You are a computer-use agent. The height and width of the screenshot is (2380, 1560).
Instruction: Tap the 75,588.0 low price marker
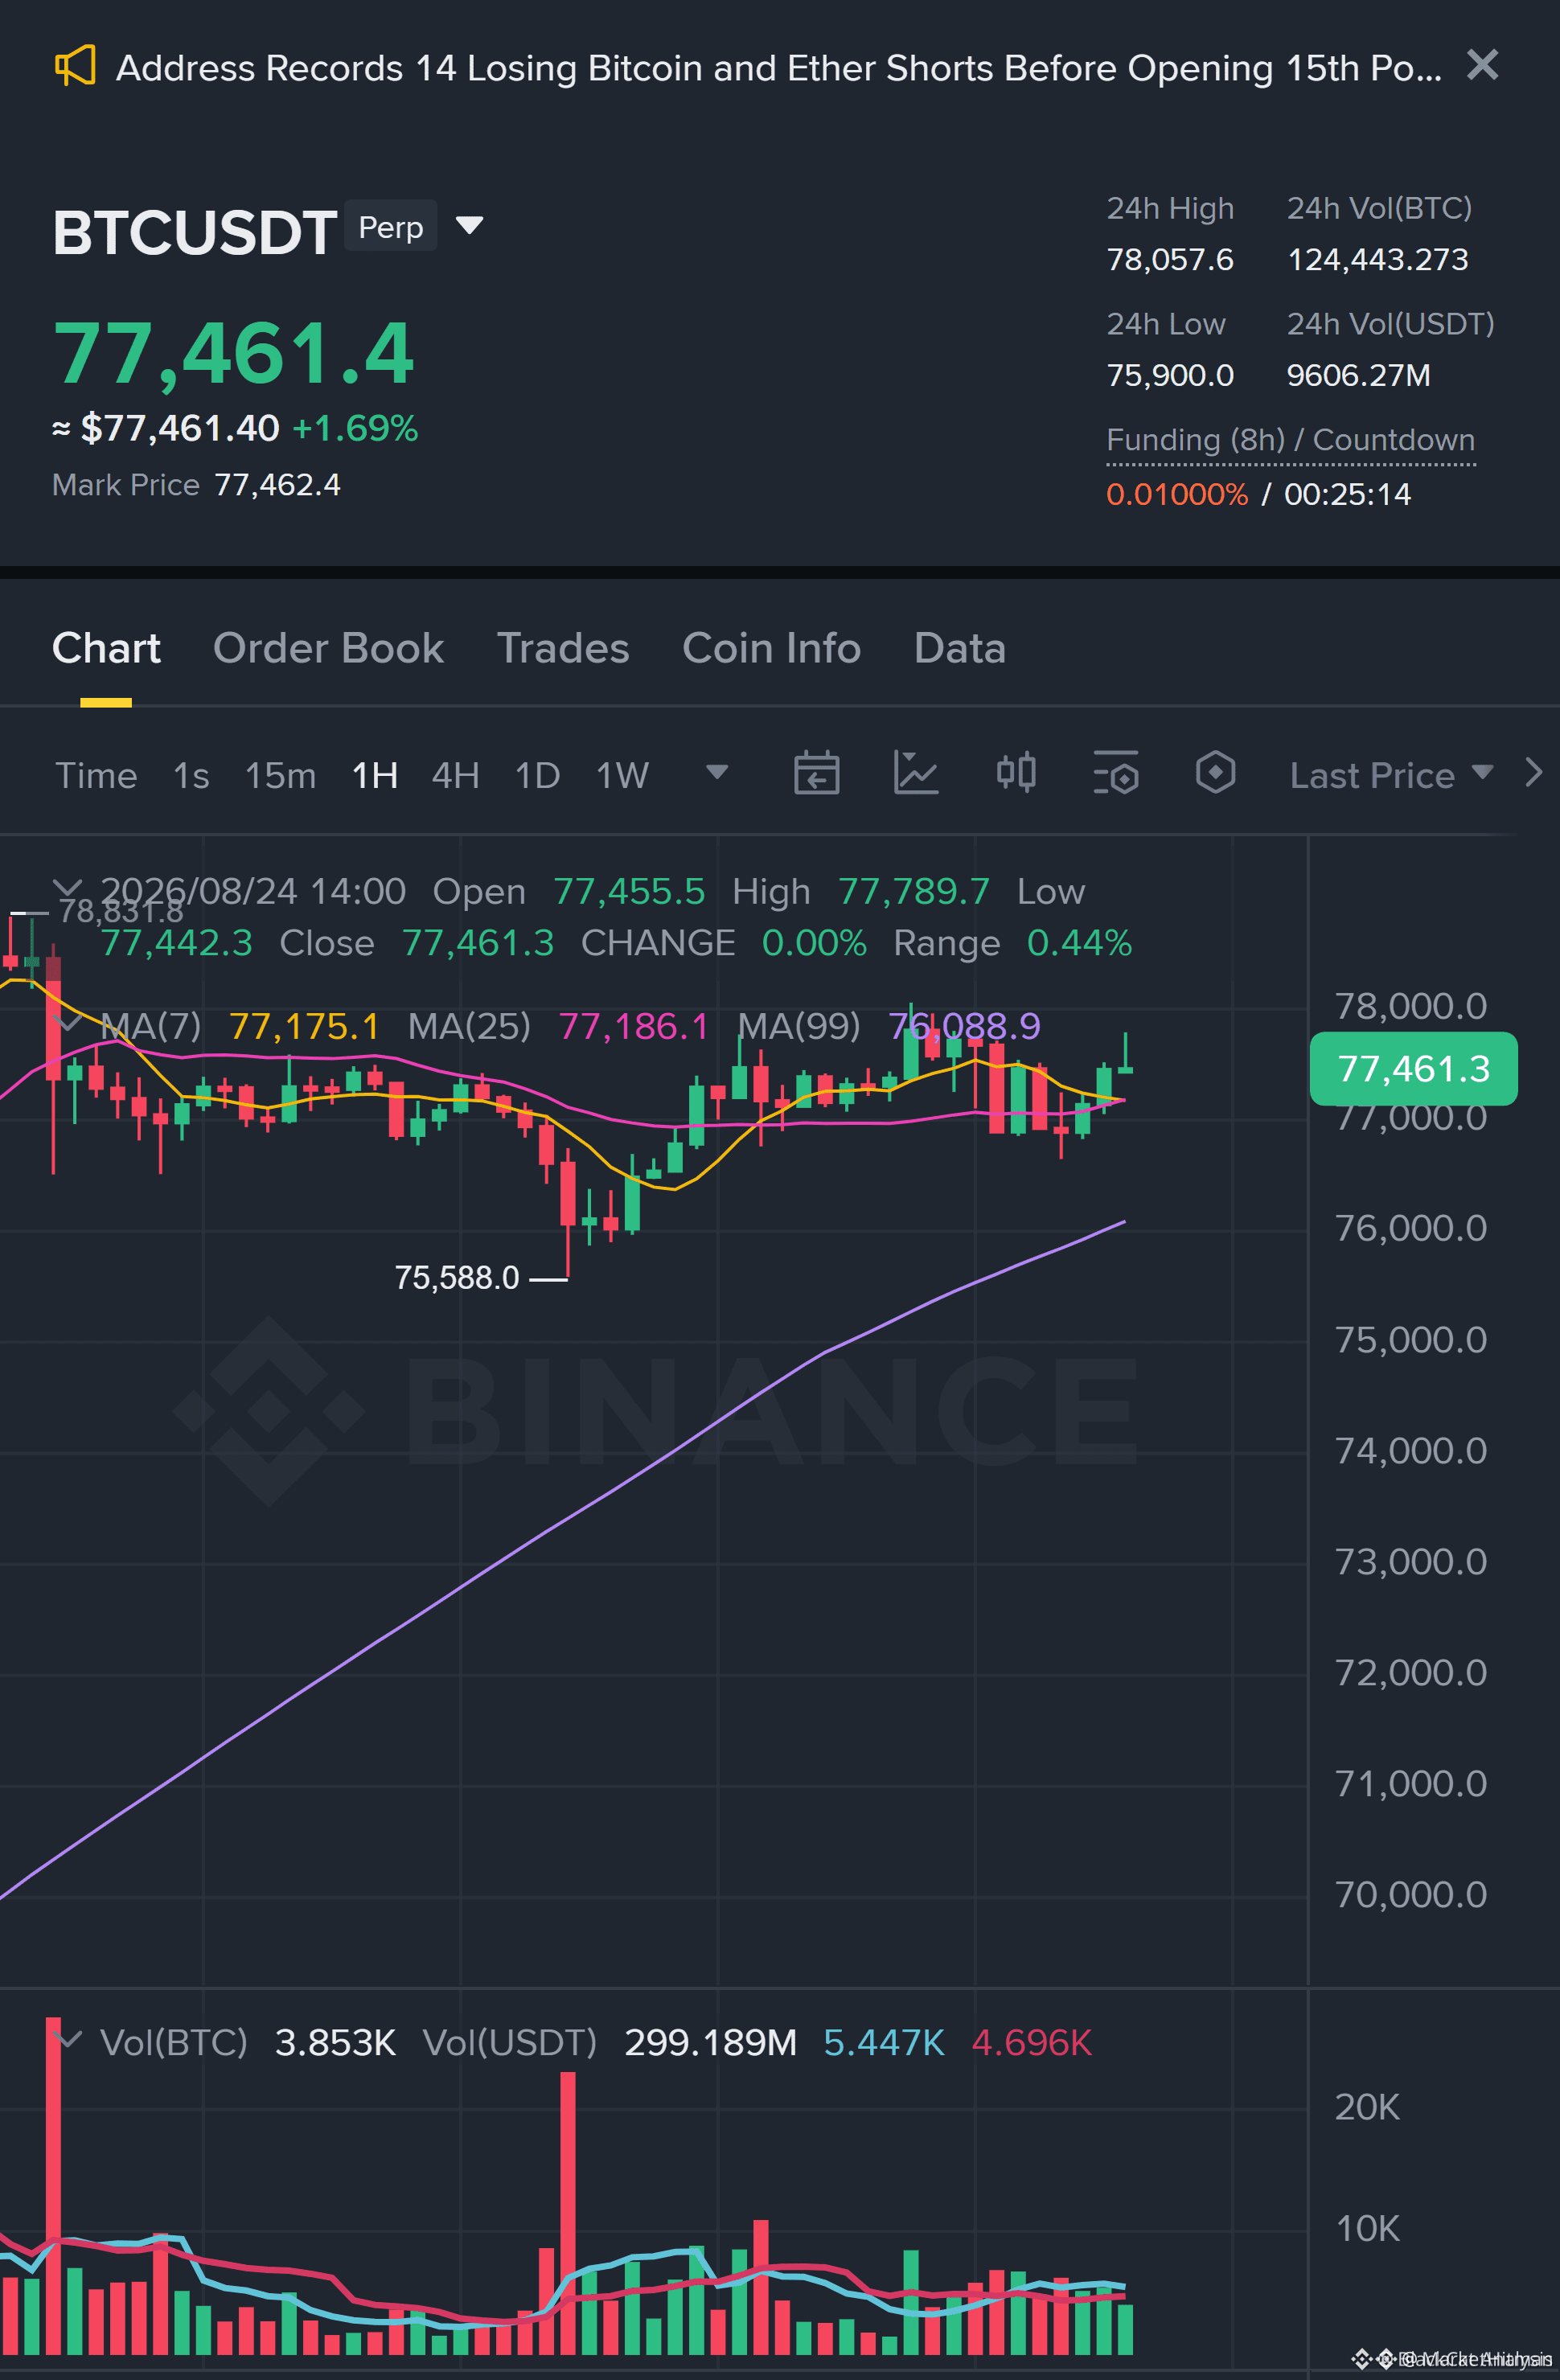click(x=457, y=1278)
